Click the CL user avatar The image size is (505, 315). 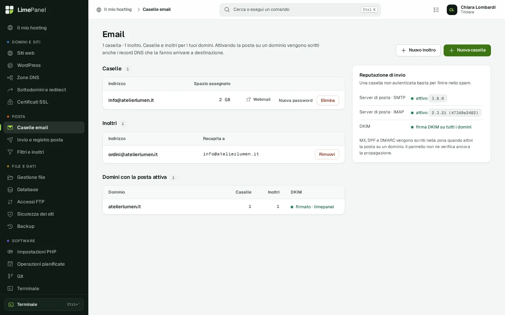point(452,10)
